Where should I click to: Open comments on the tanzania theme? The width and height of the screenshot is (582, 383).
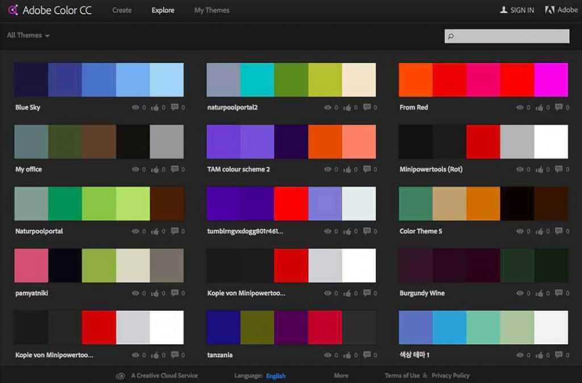[x=367, y=355]
